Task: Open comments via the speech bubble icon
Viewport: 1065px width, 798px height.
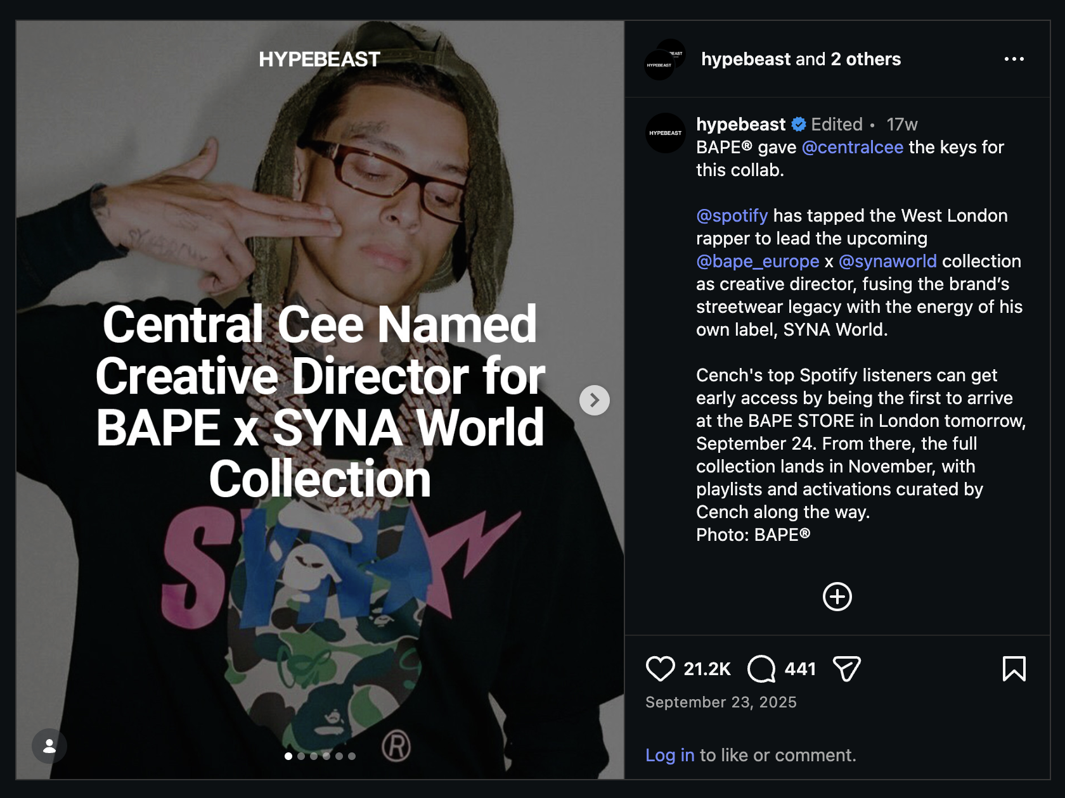Action: coord(761,669)
